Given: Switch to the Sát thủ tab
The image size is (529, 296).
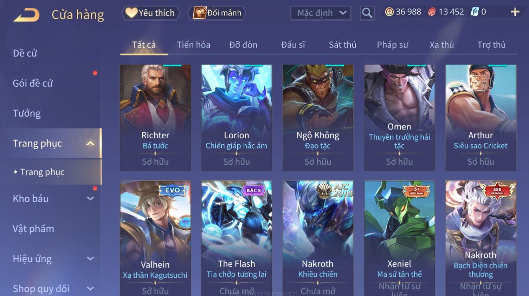Looking at the screenshot, I should coord(342,45).
